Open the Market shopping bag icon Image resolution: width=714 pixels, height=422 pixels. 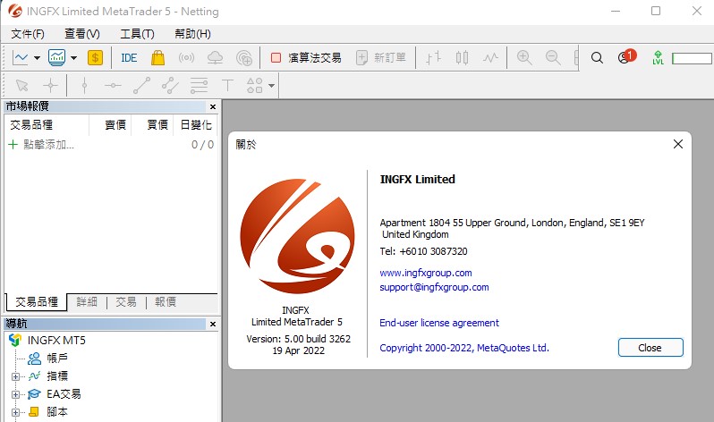point(157,57)
